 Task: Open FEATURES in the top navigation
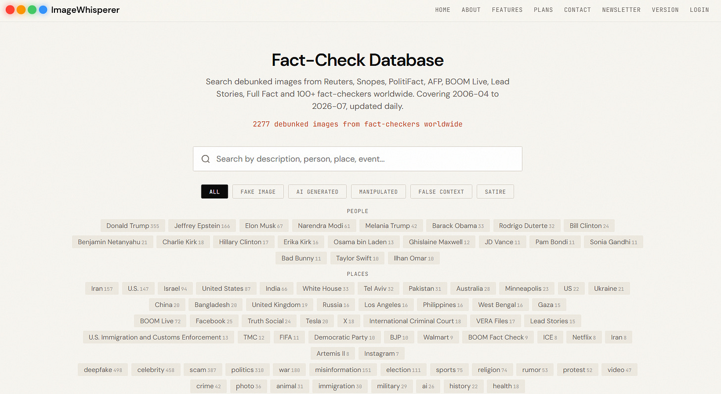(507, 10)
